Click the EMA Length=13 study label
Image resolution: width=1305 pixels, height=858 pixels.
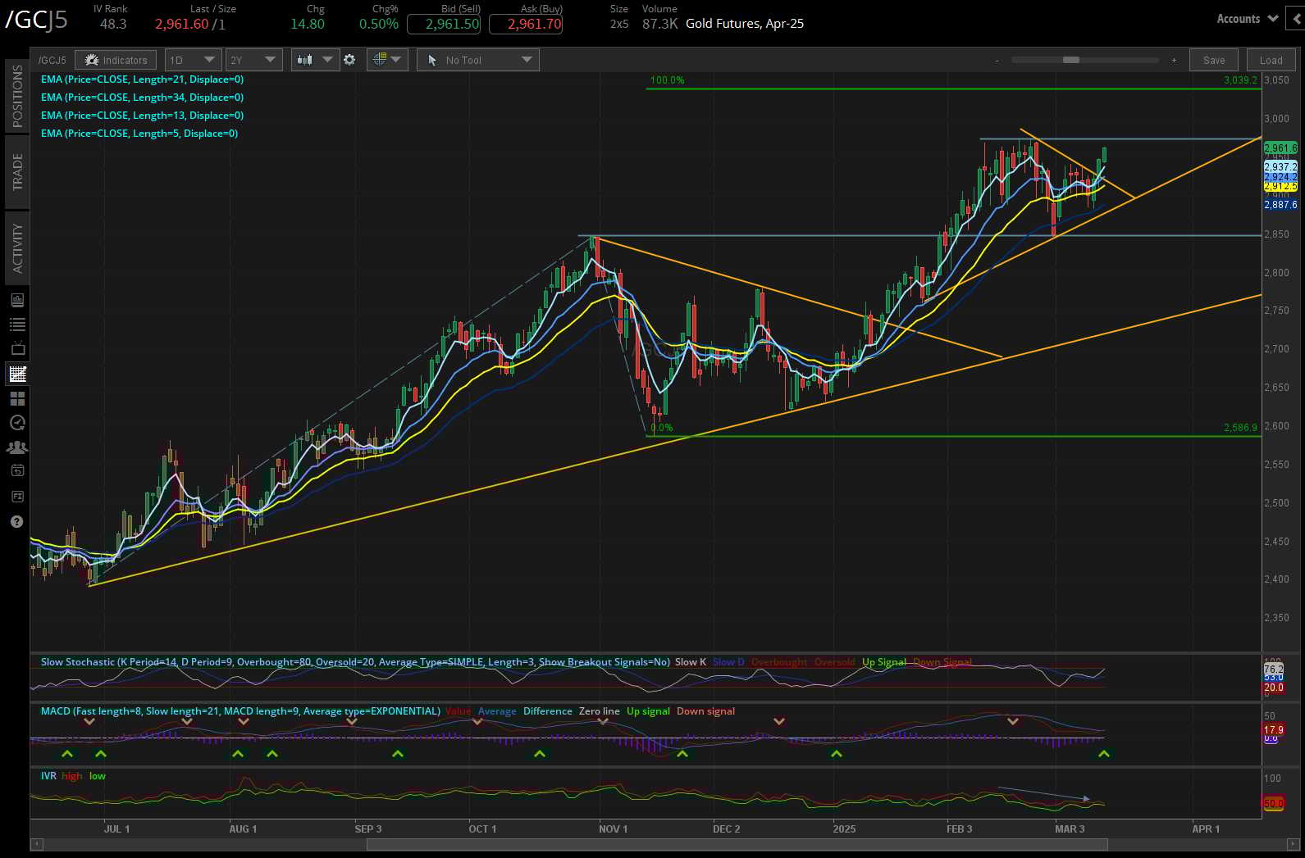point(142,116)
